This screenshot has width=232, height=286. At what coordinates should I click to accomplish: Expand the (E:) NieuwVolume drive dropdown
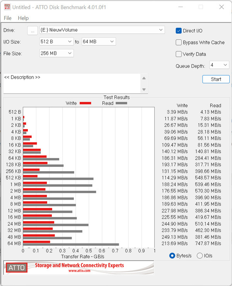coord(102,30)
